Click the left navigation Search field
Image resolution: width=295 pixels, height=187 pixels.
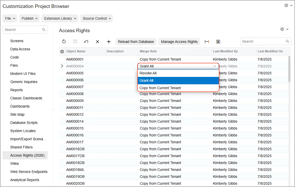coord(23,30)
